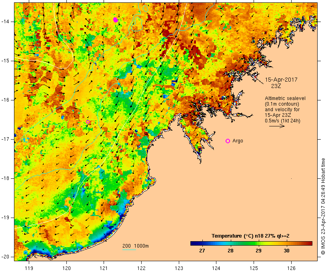Click longitude axis label '119'
The height and width of the screenshot is (272, 328).
[x=29, y=268]
